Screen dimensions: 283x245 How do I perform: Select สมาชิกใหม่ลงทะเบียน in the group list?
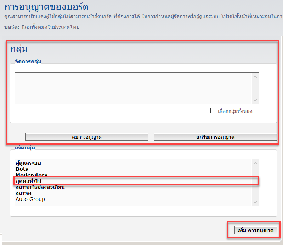point(40,187)
